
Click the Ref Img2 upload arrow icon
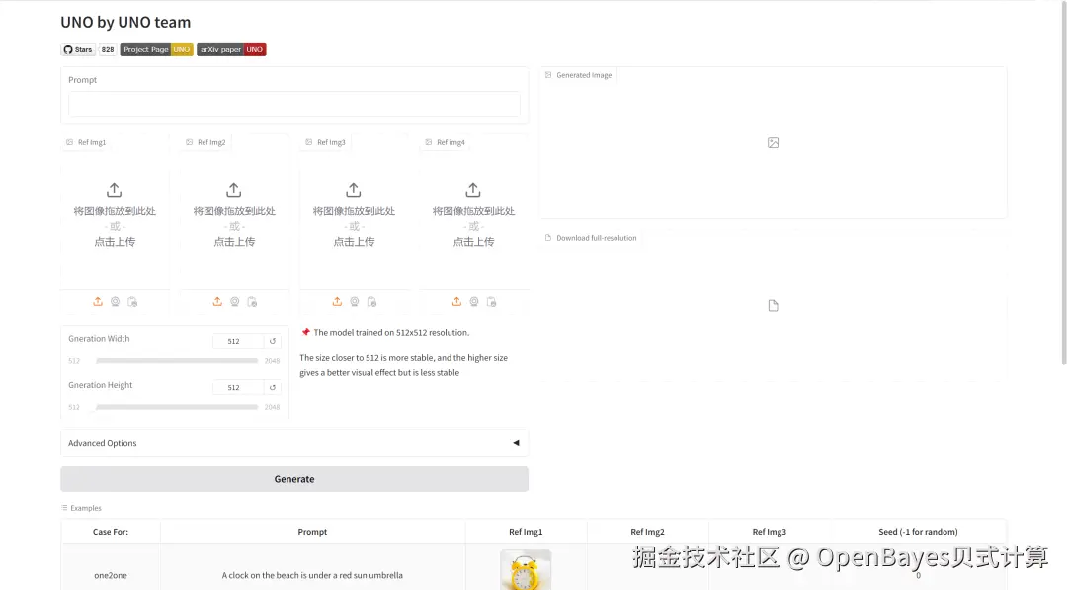pos(234,189)
